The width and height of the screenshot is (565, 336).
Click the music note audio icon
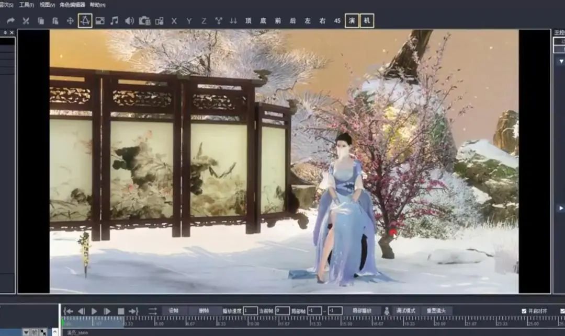click(114, 21)
